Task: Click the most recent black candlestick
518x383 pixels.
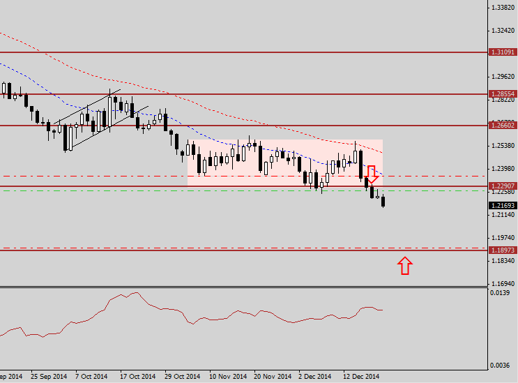Action: [383, 202]
